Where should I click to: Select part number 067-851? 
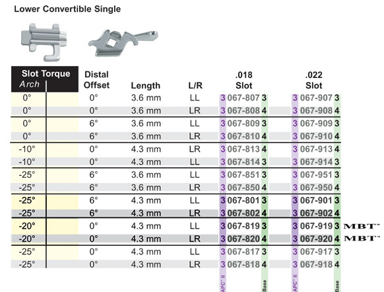tap(243, 175)
